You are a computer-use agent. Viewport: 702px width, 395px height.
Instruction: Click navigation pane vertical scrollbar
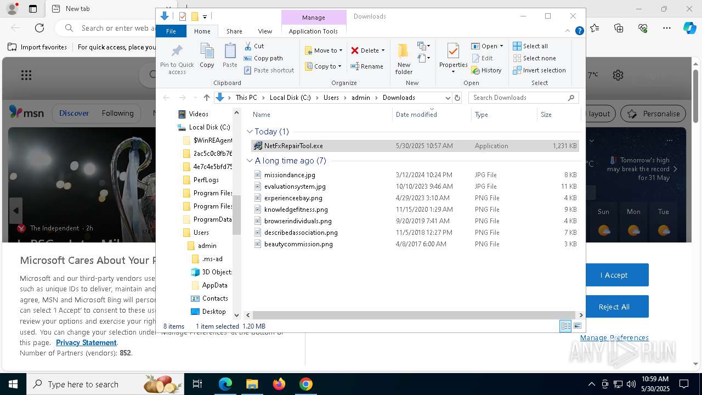click(237, 215)
